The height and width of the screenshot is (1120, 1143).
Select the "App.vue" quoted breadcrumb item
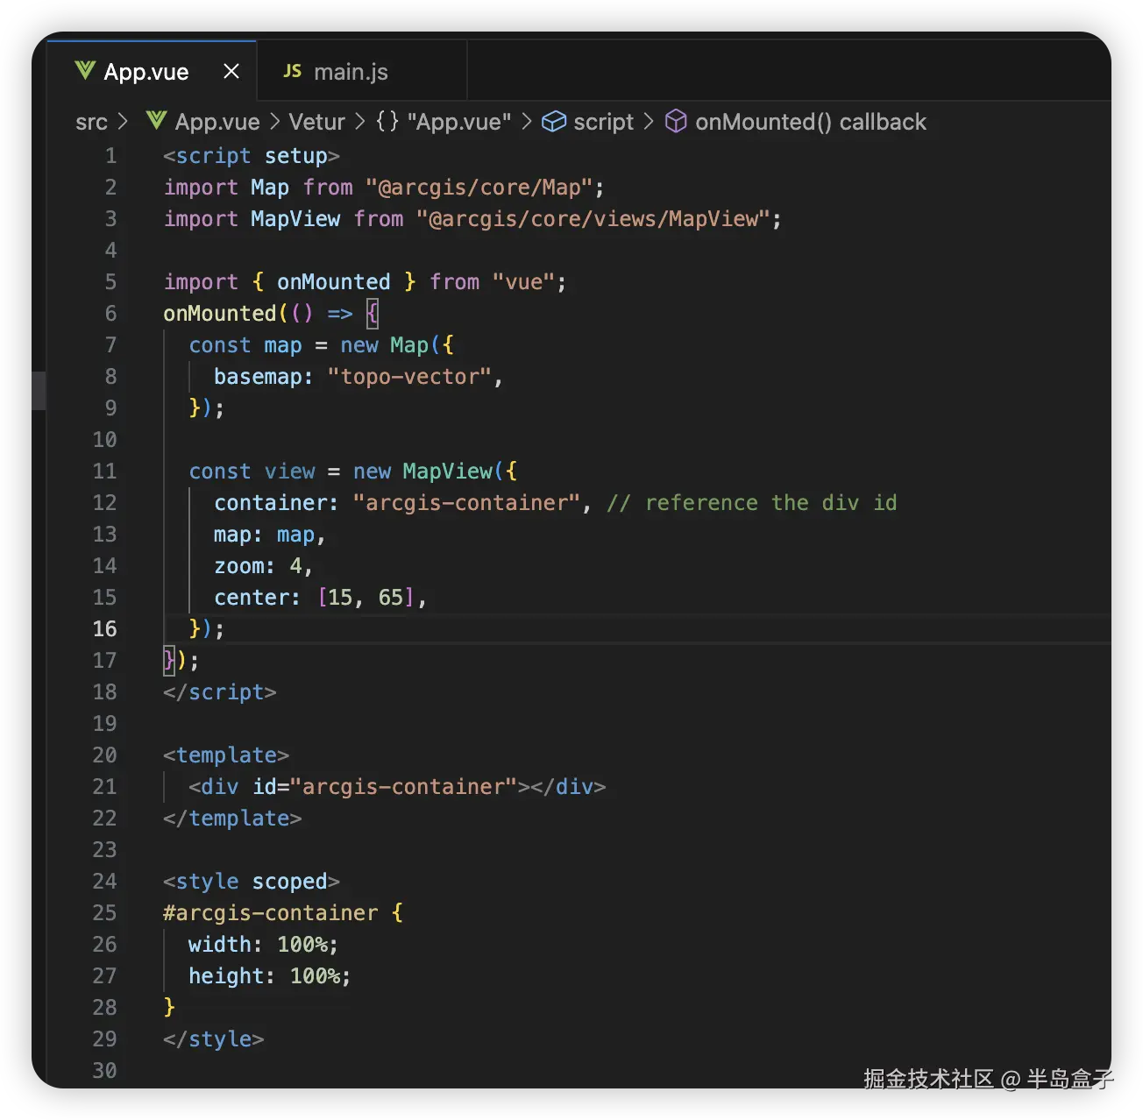tap(459, 122)
